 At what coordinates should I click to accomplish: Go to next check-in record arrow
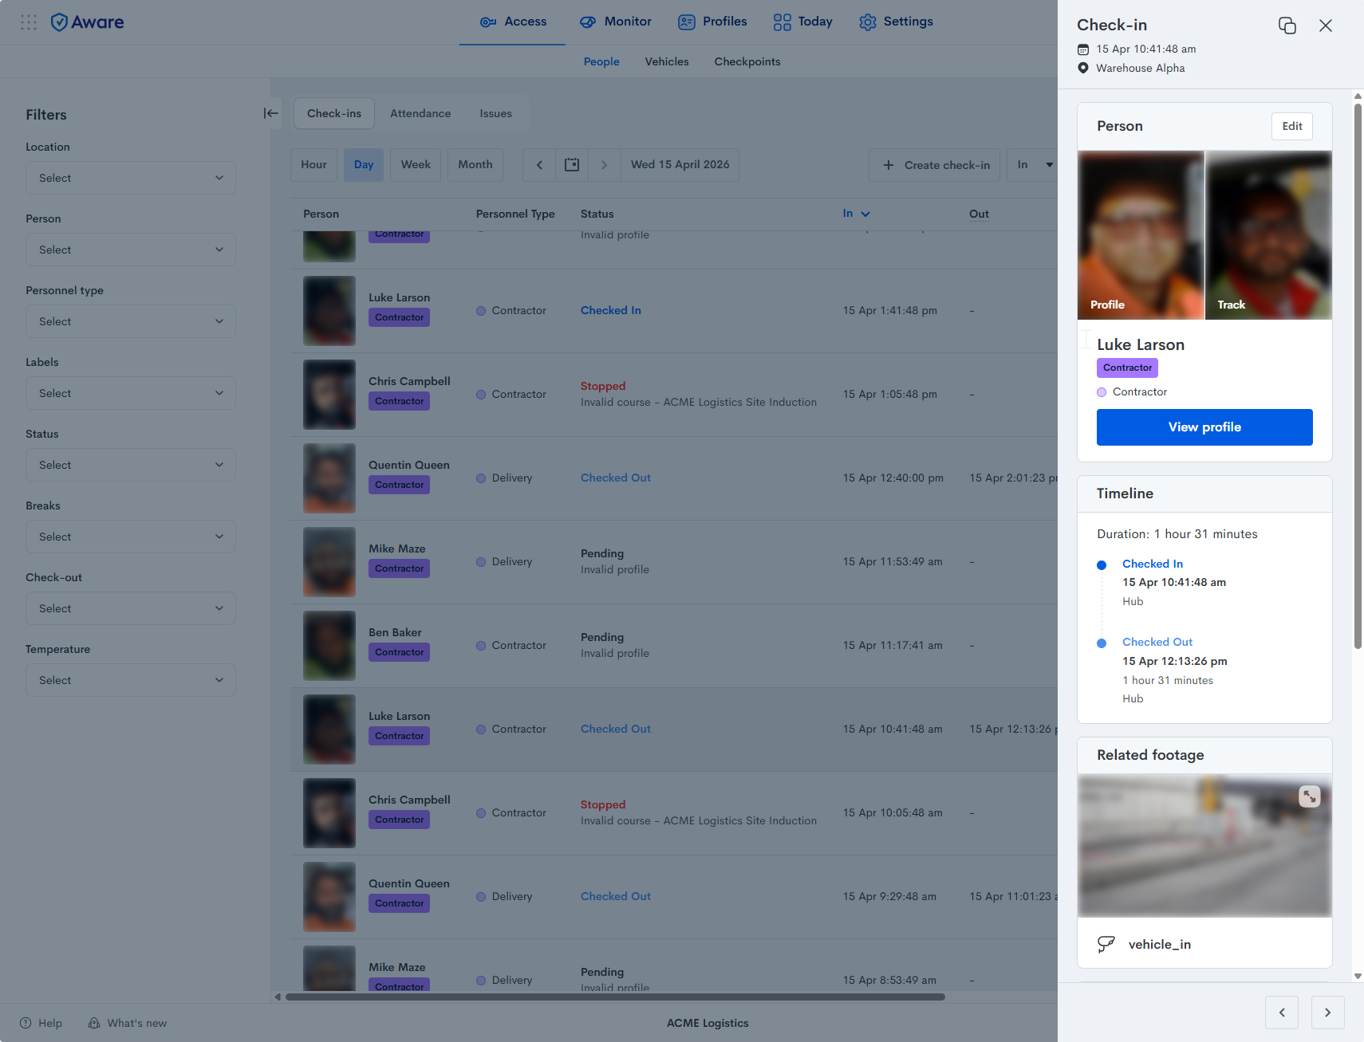[1327, 1013]
